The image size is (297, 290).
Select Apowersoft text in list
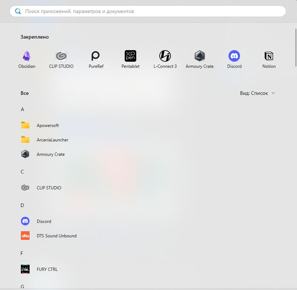(x=48, y=126)
